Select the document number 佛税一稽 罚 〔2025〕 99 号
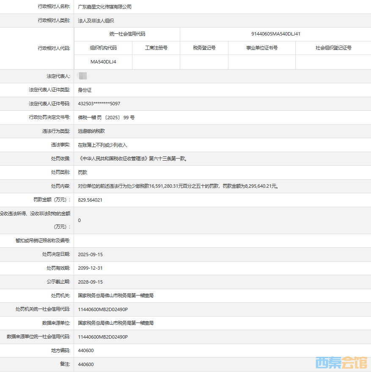The height and width of the screenshot is (372, 371). click(106, 118)
